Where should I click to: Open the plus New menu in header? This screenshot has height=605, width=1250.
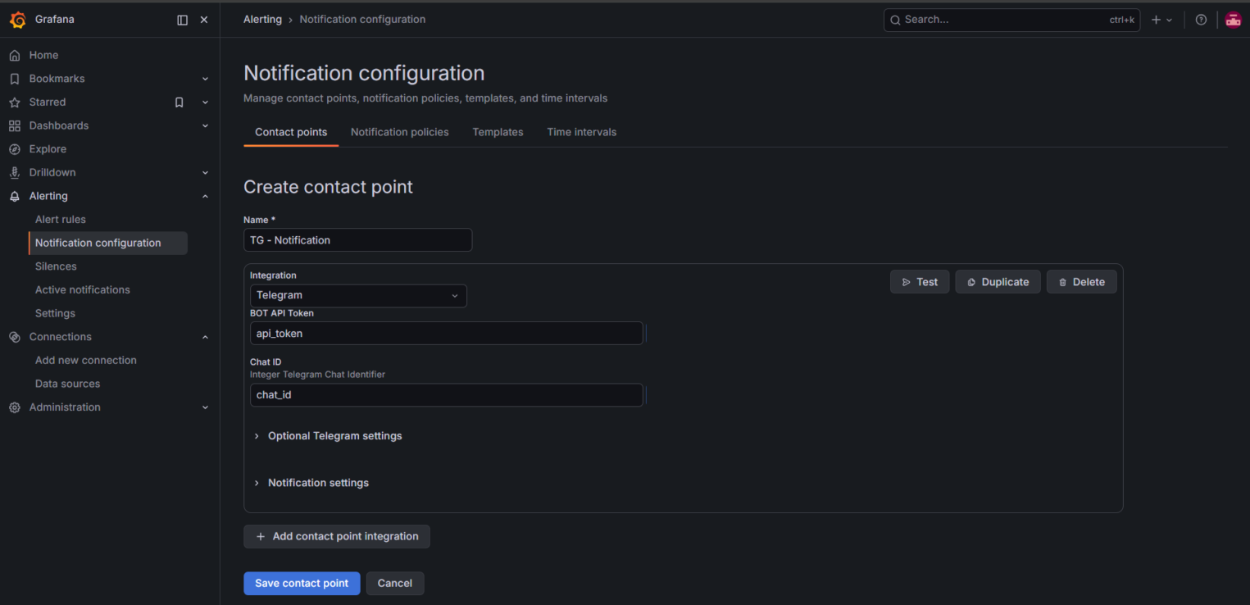click(1161, 20)
